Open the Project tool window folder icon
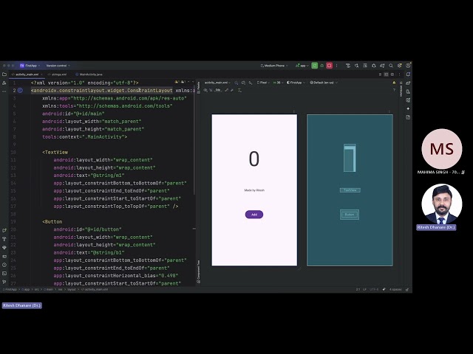 [4, 74]
